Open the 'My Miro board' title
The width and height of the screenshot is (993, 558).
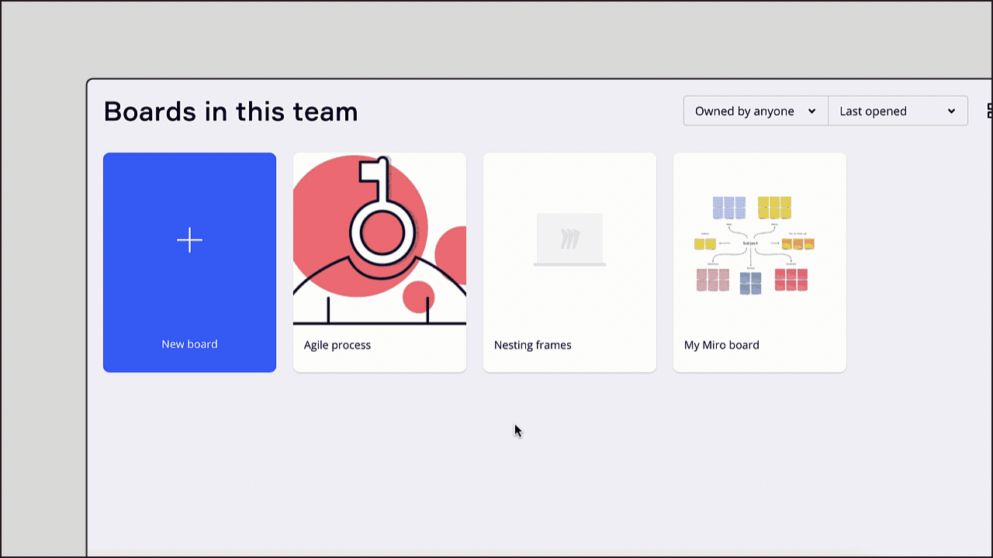tap(721, 345)
